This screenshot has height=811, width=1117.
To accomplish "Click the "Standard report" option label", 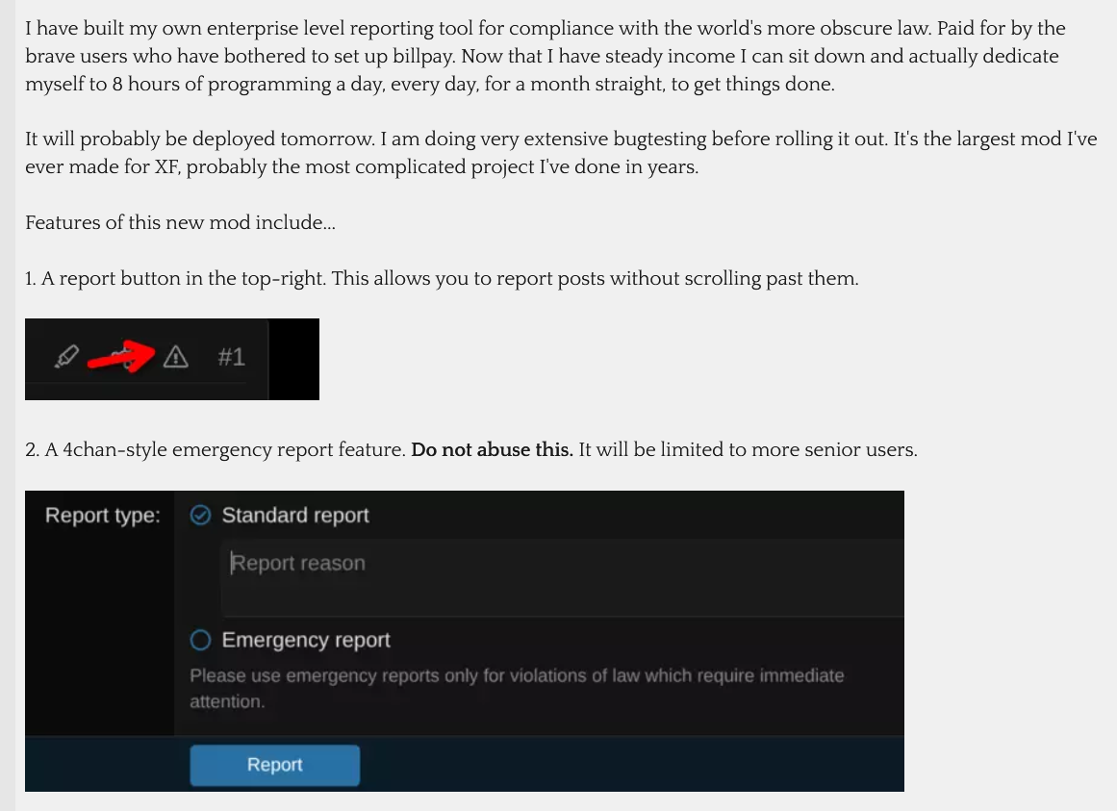I will tap(295, 516).
